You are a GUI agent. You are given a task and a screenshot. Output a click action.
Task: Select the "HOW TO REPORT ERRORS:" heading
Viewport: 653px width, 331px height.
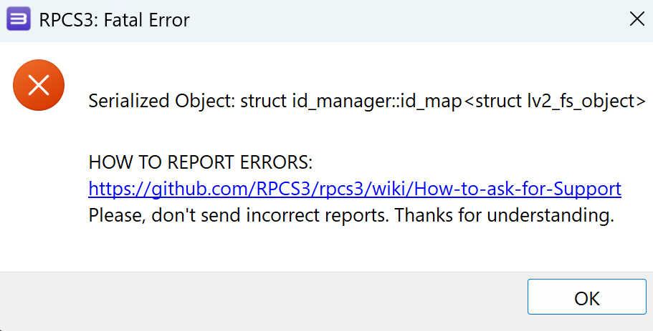pos(200,162)
